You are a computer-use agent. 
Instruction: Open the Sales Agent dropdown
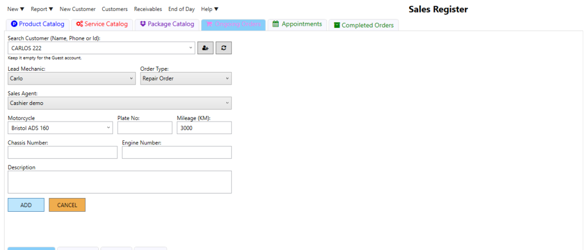pos(227,103)
